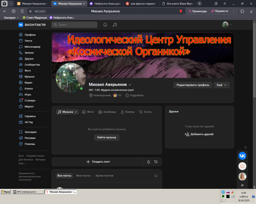Switch to the Музыка profile tab
The height and width of the screenshot is (204, 256).
pos(67,112)
